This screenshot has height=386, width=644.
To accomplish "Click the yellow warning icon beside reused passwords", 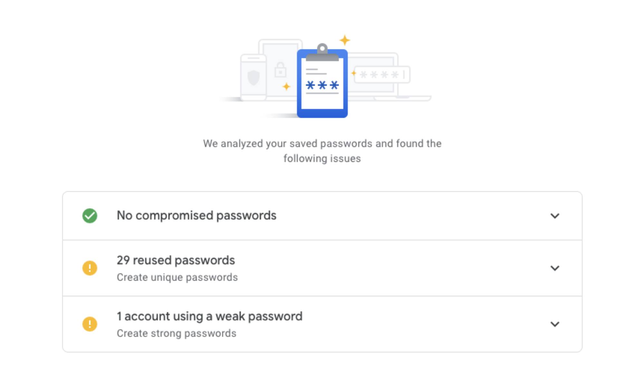I will [x=90, y=268].
